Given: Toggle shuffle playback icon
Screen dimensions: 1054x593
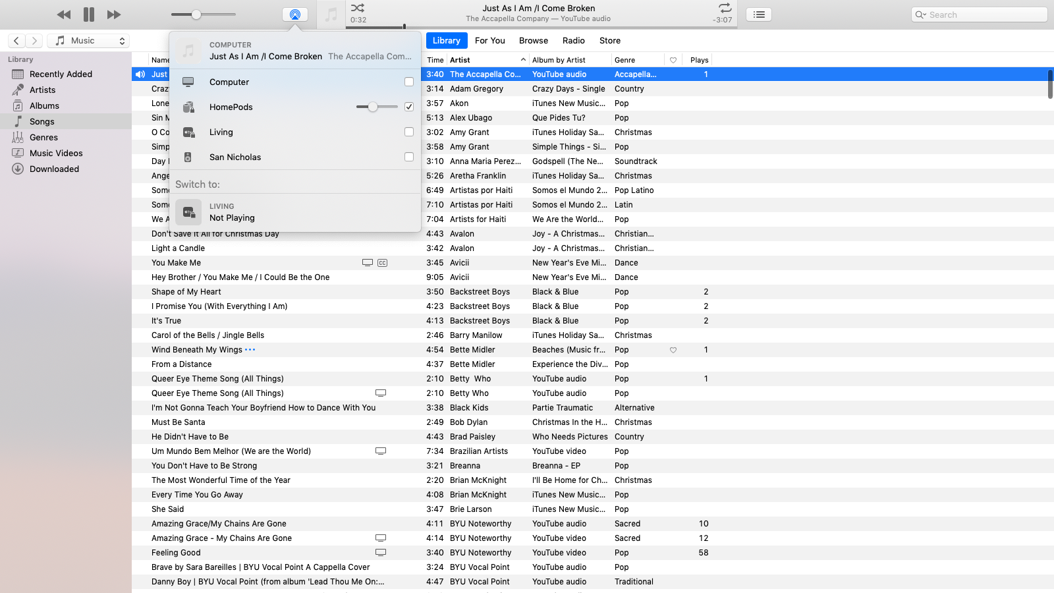Looking at the screenshot, I should 358,8.
